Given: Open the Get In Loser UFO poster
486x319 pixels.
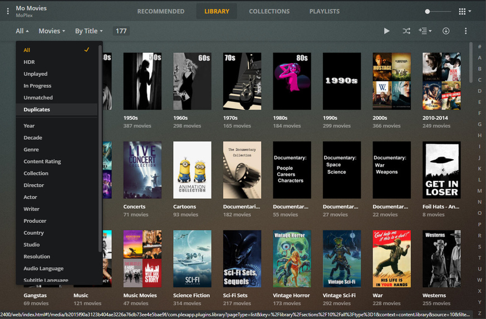Looking at the screenshot, I should pyautogui.click(x=441, y=170).
